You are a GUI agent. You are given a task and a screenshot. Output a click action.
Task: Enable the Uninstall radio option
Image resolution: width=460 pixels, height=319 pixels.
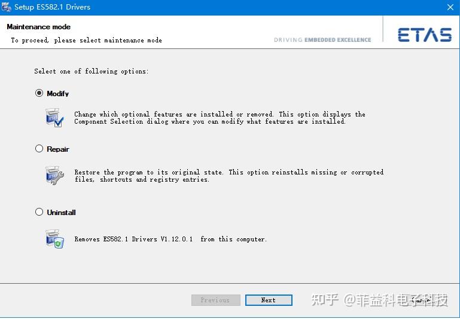click(39, 212)
